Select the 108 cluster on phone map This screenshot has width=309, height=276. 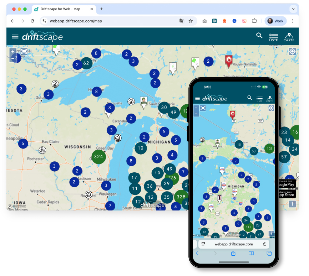coord(269,149)
